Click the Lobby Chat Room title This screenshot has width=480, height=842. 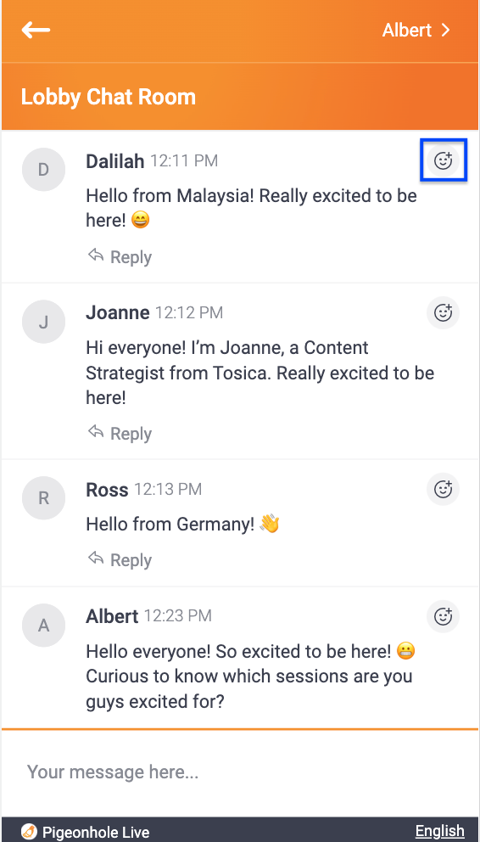(109, 98)
